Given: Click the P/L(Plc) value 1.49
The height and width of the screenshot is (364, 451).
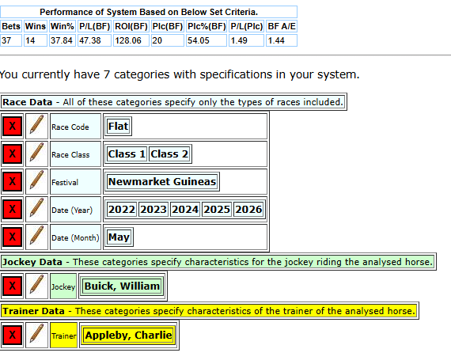Looking at the screenshot, I should click(x=247, y=40).
